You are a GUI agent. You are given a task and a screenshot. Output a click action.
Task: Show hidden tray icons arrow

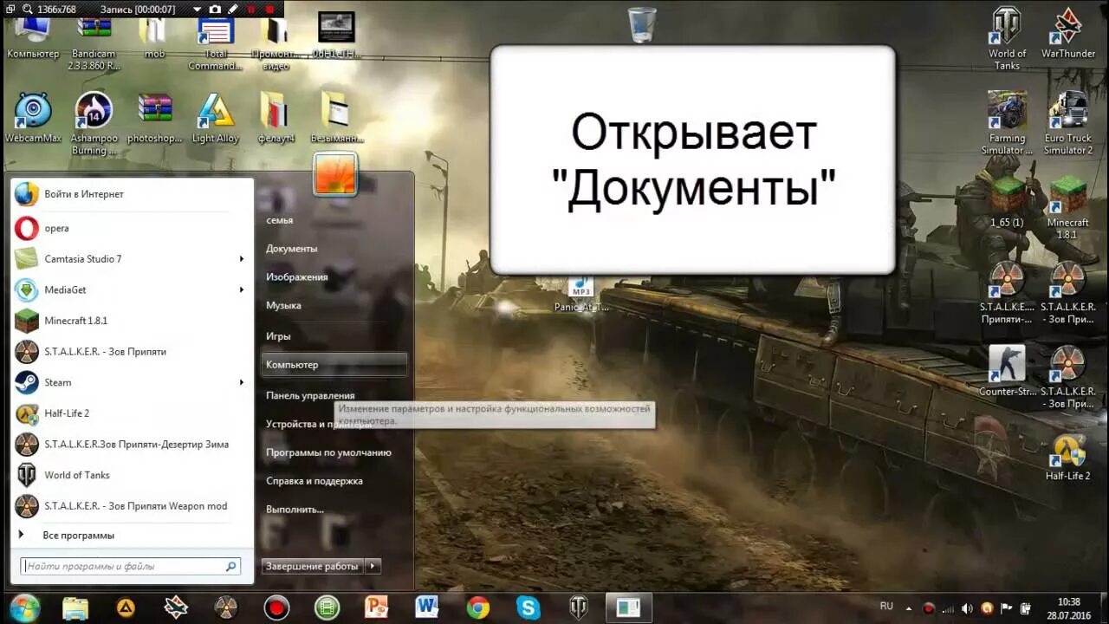coord(910,608)
